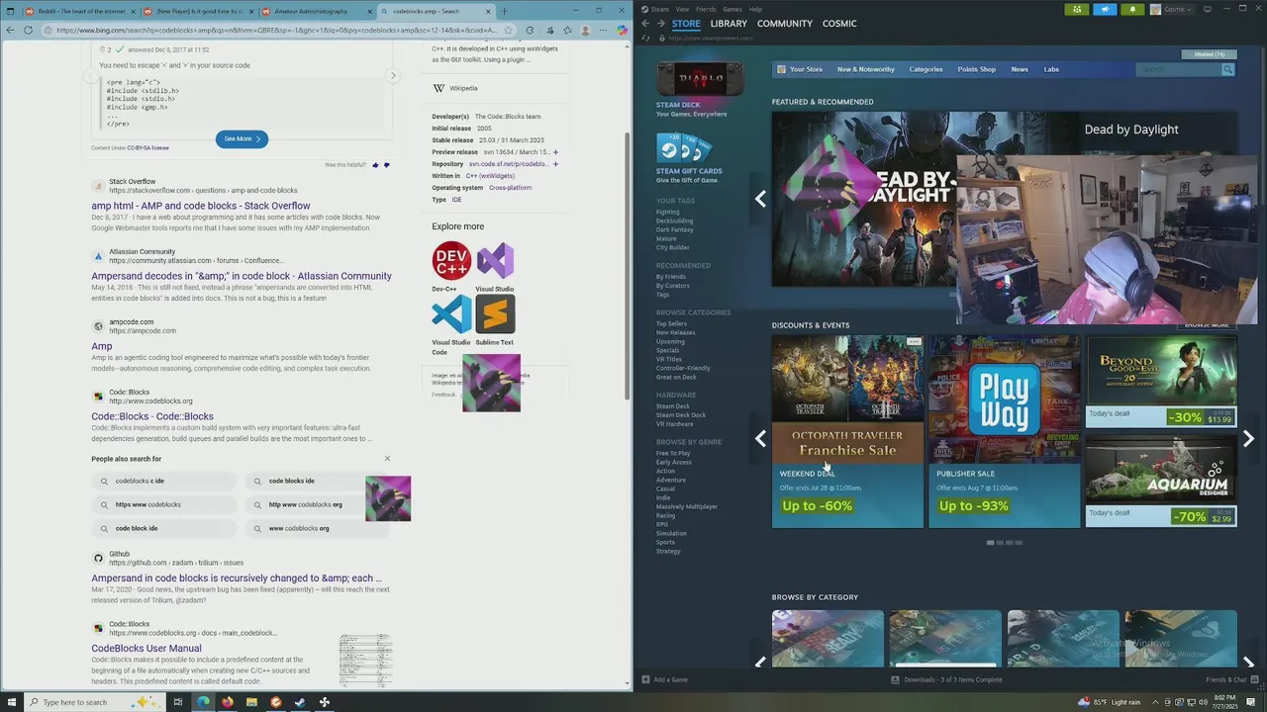
Task: Close People also search for section
Action: [387, 459]
